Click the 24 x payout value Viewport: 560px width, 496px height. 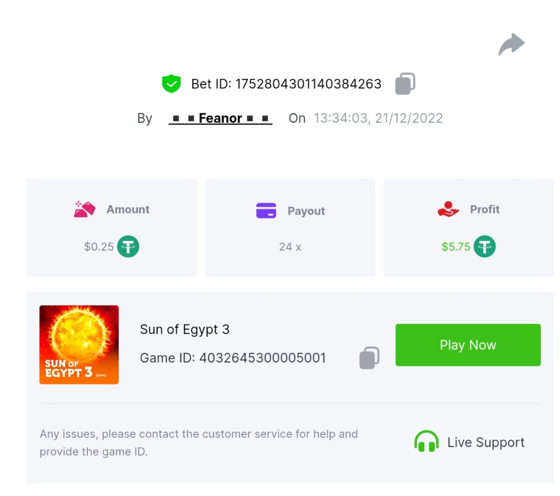tap(290, 247)
